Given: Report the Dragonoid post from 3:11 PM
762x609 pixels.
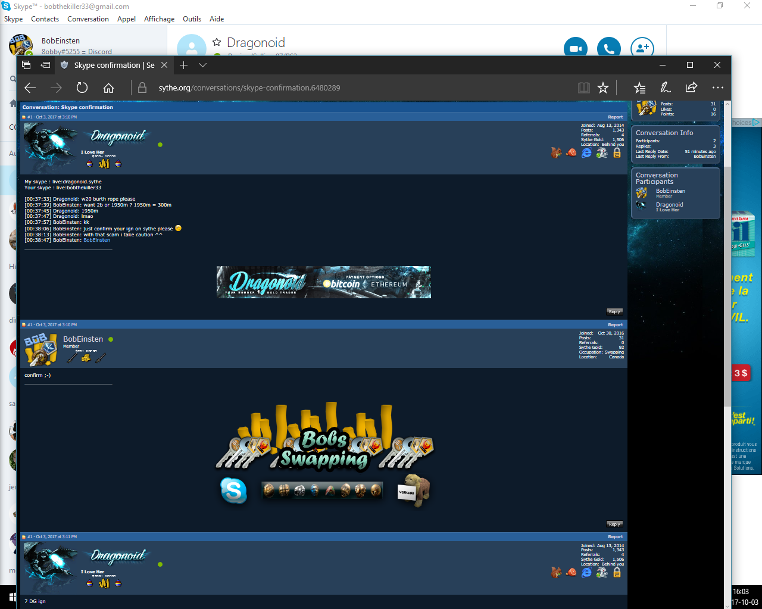Looking at the screenshot, I should 616,537.
